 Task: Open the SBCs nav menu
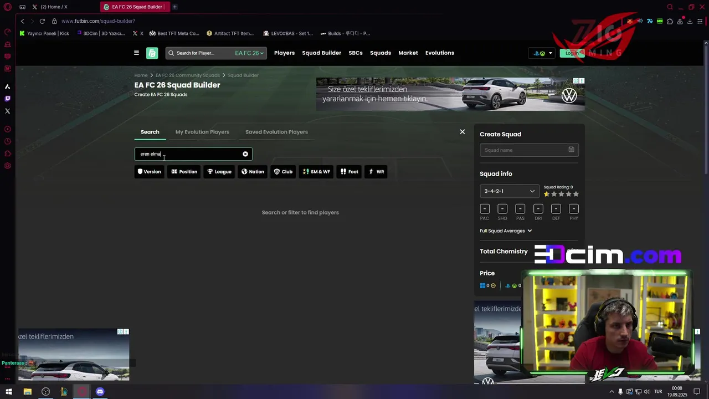click(x=356, y=53)
